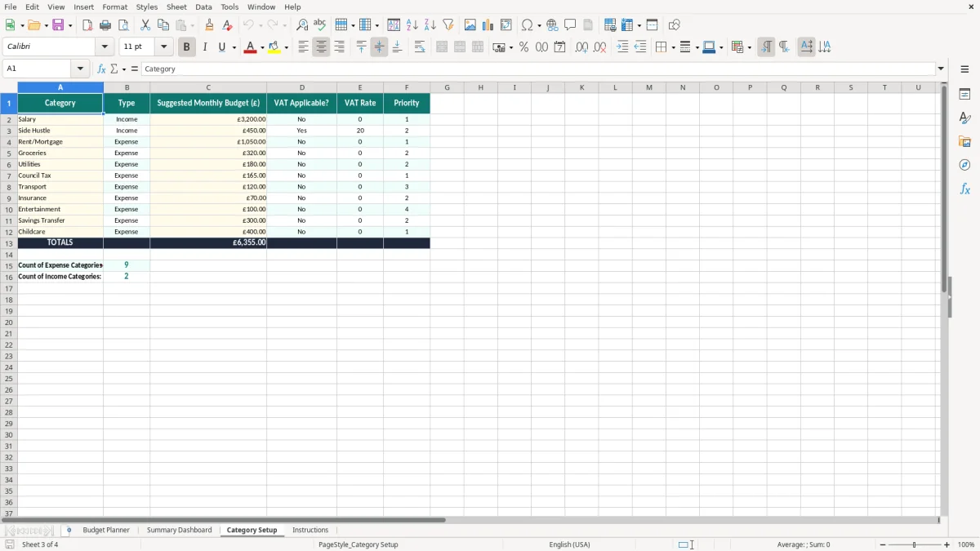
Task: Toggle Bold formatting
Action: point(186,47)
